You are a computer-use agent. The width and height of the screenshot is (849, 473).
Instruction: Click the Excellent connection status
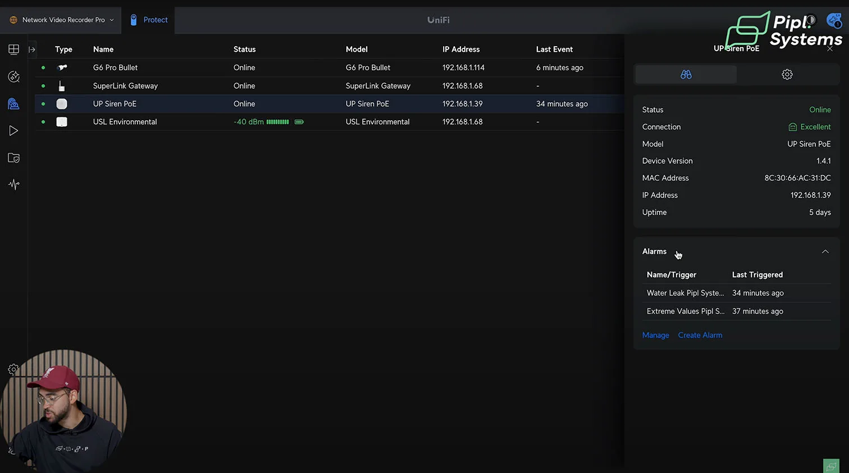tap(810, 127)
